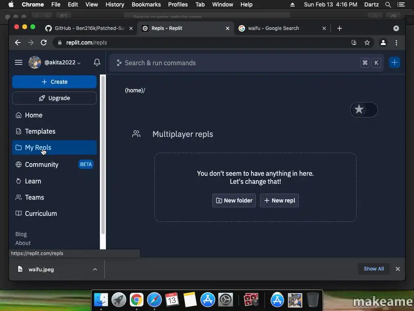Open the hamburger sidebar menu
Image resolution: width=414 pixels, height=311 pixels.
pos(19,62)
